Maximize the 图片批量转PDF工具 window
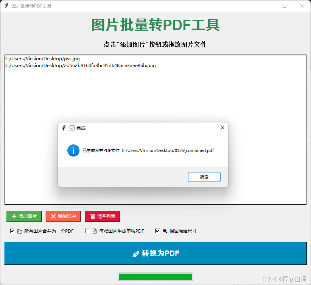This screenshot has width=311, height=285. [285, 6]
